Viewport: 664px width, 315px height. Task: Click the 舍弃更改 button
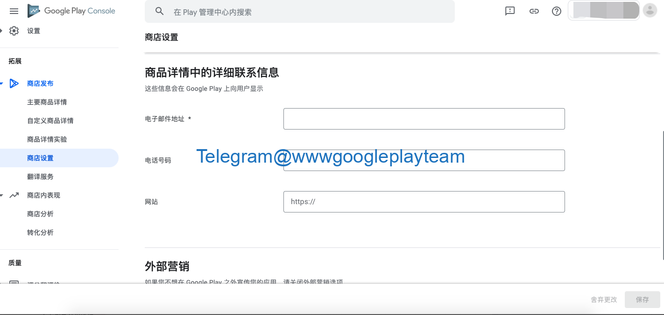coord(604,300)
